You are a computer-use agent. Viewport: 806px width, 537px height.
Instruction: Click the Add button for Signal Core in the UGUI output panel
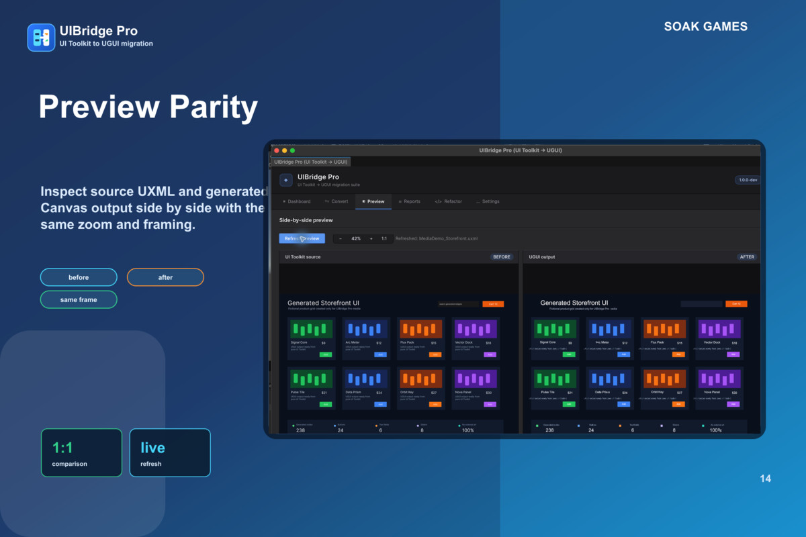pos(569,354)
